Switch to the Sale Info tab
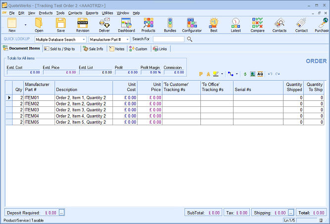The height and width of the screenshot is (224, 330). coord(93,49)
